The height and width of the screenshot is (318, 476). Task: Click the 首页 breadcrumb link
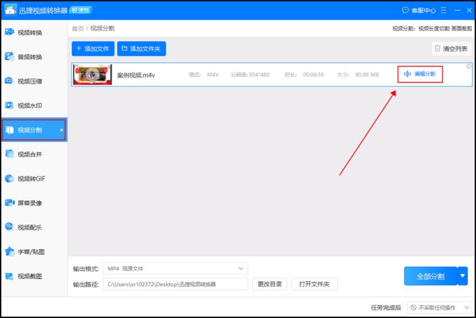tap(78, 29)
